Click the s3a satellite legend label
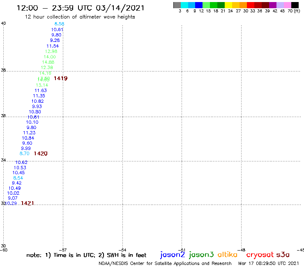This screenshot has height=267, width=304. click(283, 255)
